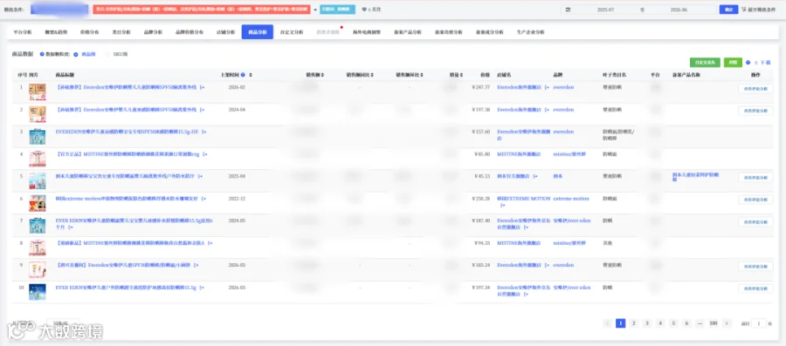Click 润本 brand link in row 5
Image resolution: width=786 pixels, height=346 pixels.
click(557, 176)
